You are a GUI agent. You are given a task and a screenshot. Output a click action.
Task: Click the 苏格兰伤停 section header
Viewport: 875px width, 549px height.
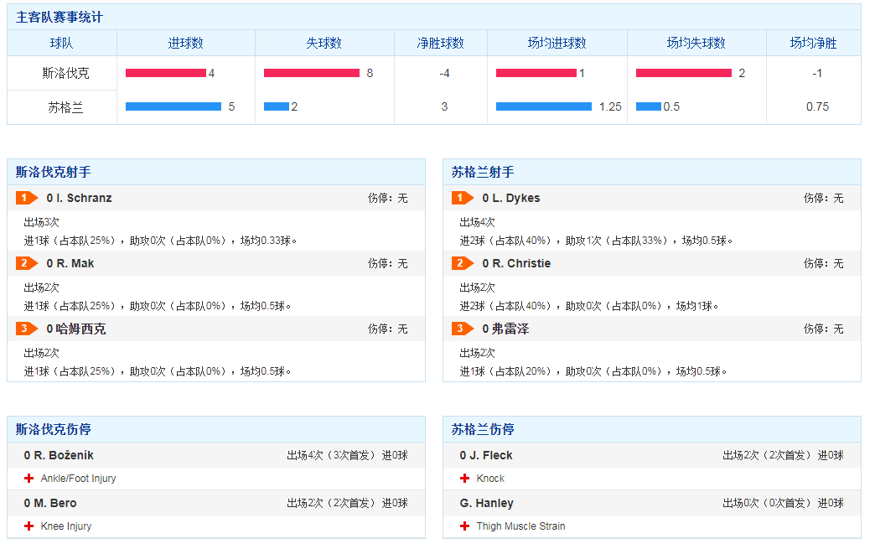coord(483,429)
